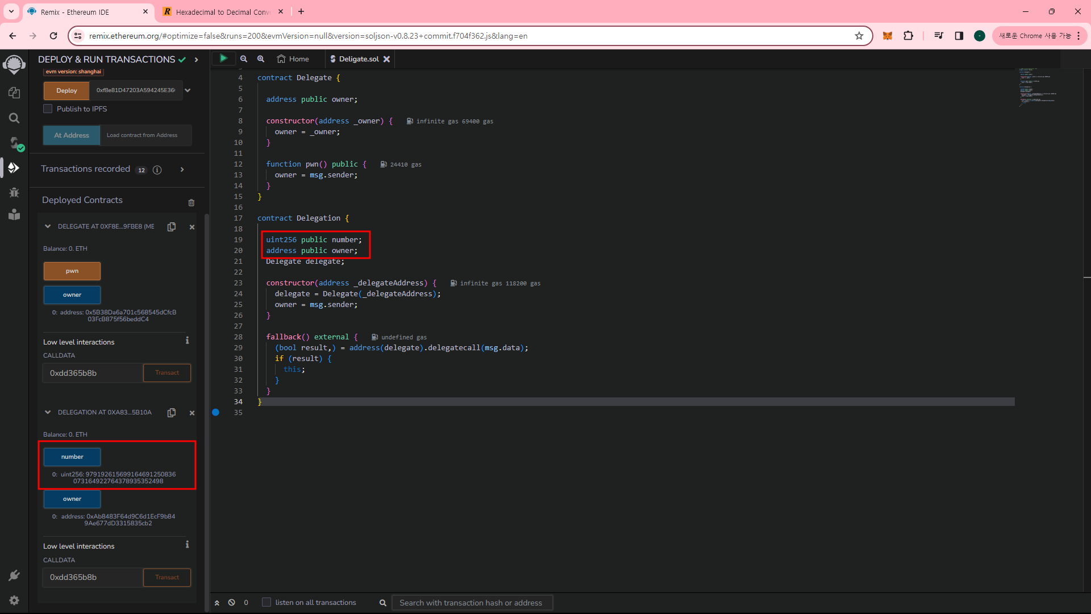The width and height of the screenshot is (1091, 614).
Task: Toggle the Chrome side panel icon
Action: pos(959,36)
